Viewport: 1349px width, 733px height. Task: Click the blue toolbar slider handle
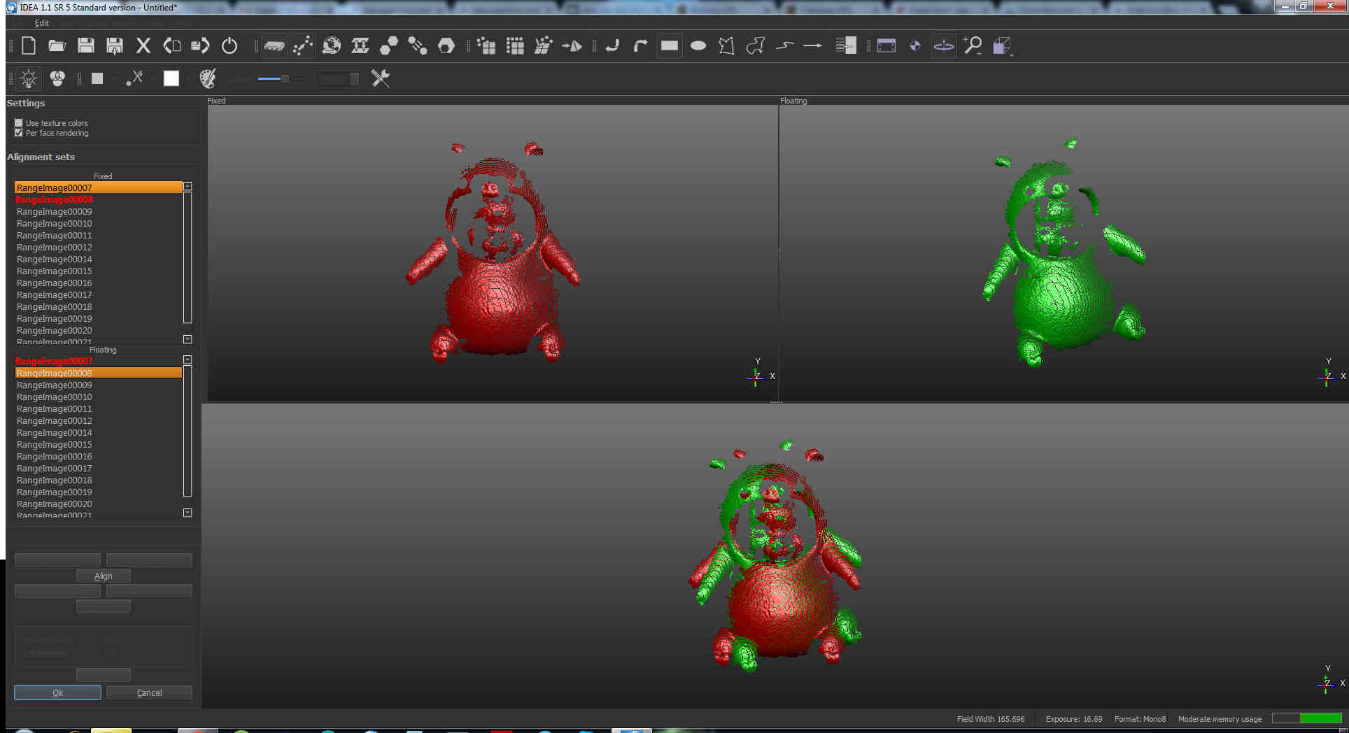point(285,78)
